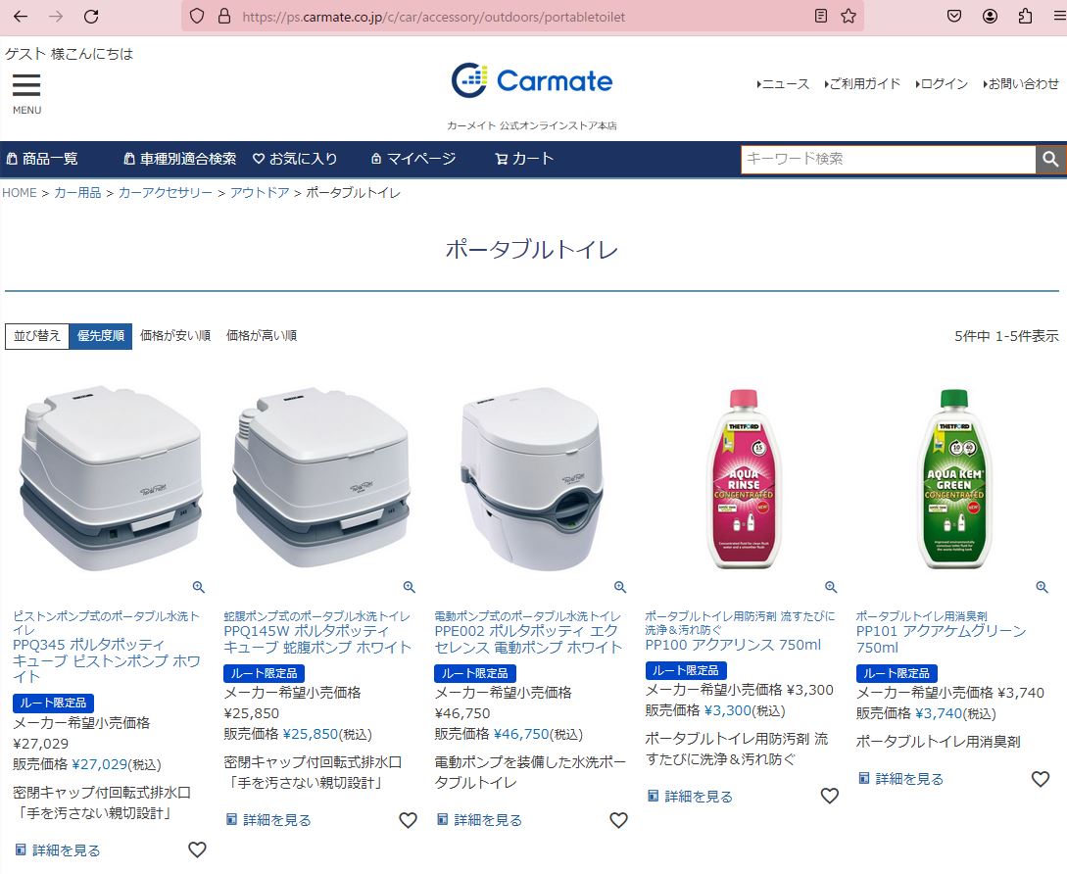Favorite the PPQ145W product with heart
The width and height of the screenshot is (1067, 874).
(x=408, y=820)
